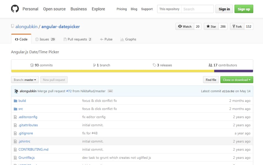263x165 pixels.
Task: Open the Open source menu item
Action: coord(54,9)
